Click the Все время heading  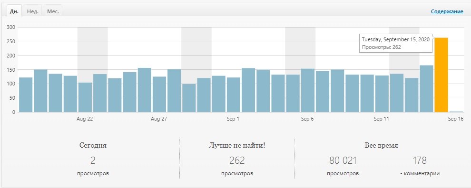(x=382, y=146)
